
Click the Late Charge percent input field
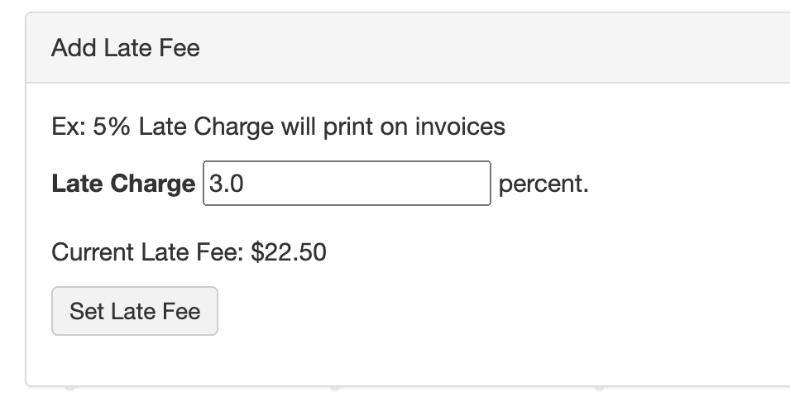347,184
